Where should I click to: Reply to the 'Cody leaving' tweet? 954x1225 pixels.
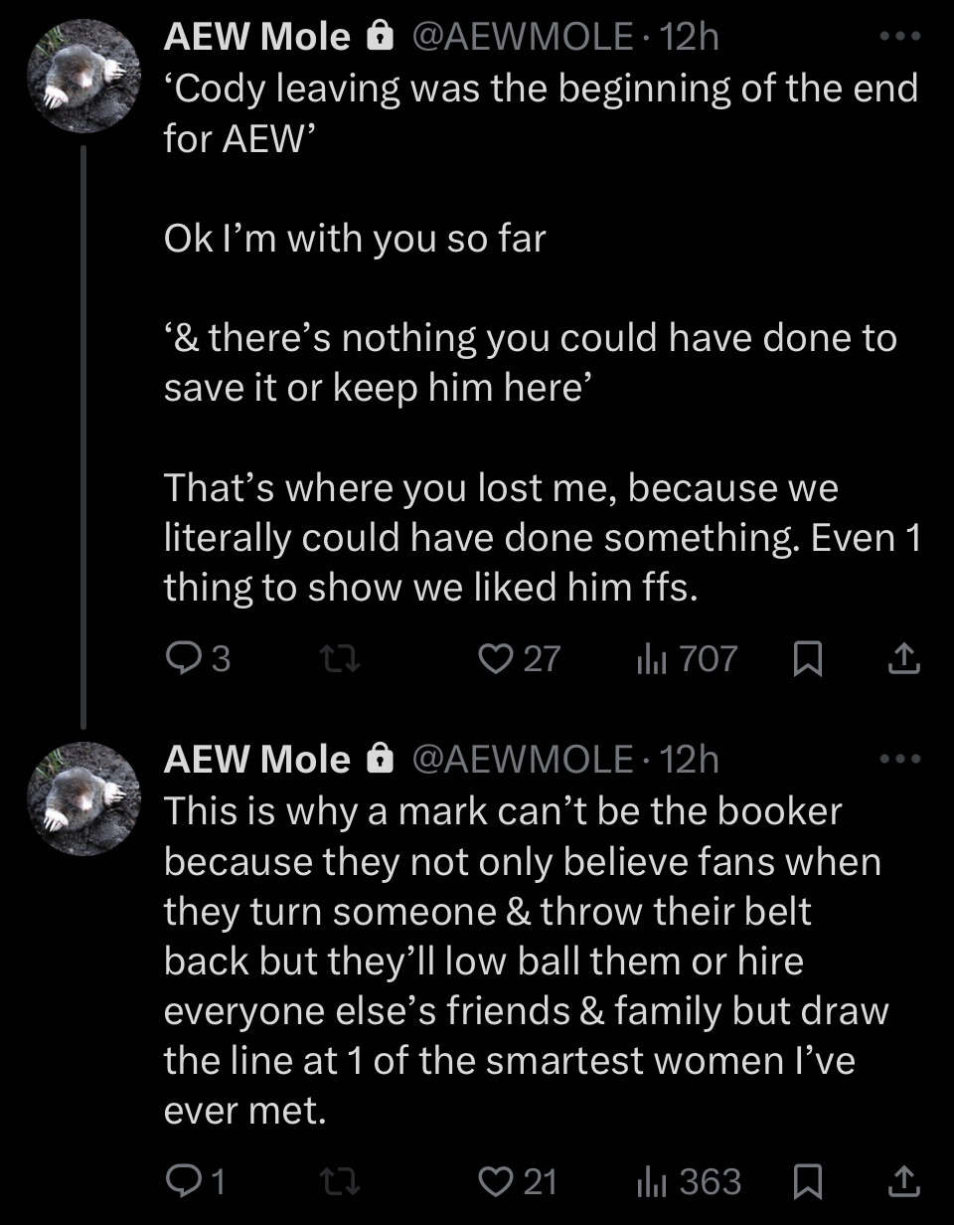[182, 659]
